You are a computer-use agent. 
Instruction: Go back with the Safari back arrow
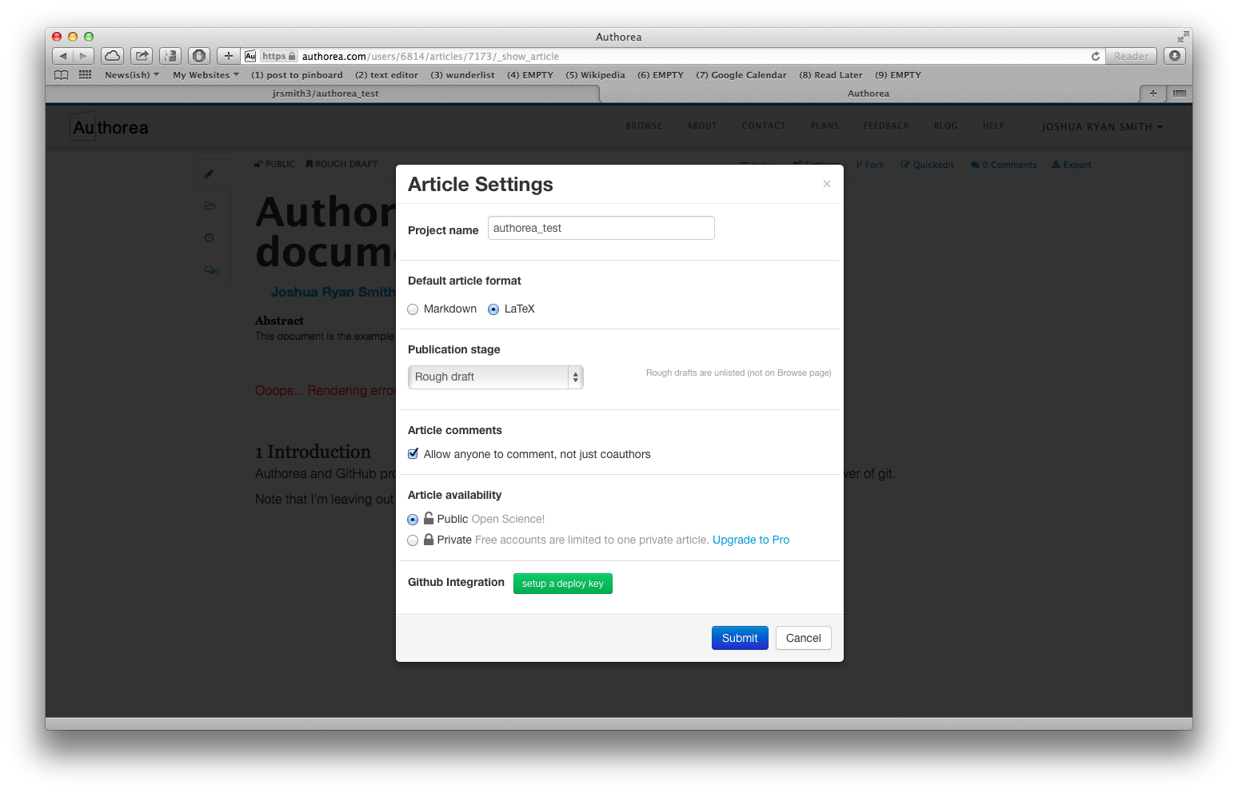tap(63, 56)
